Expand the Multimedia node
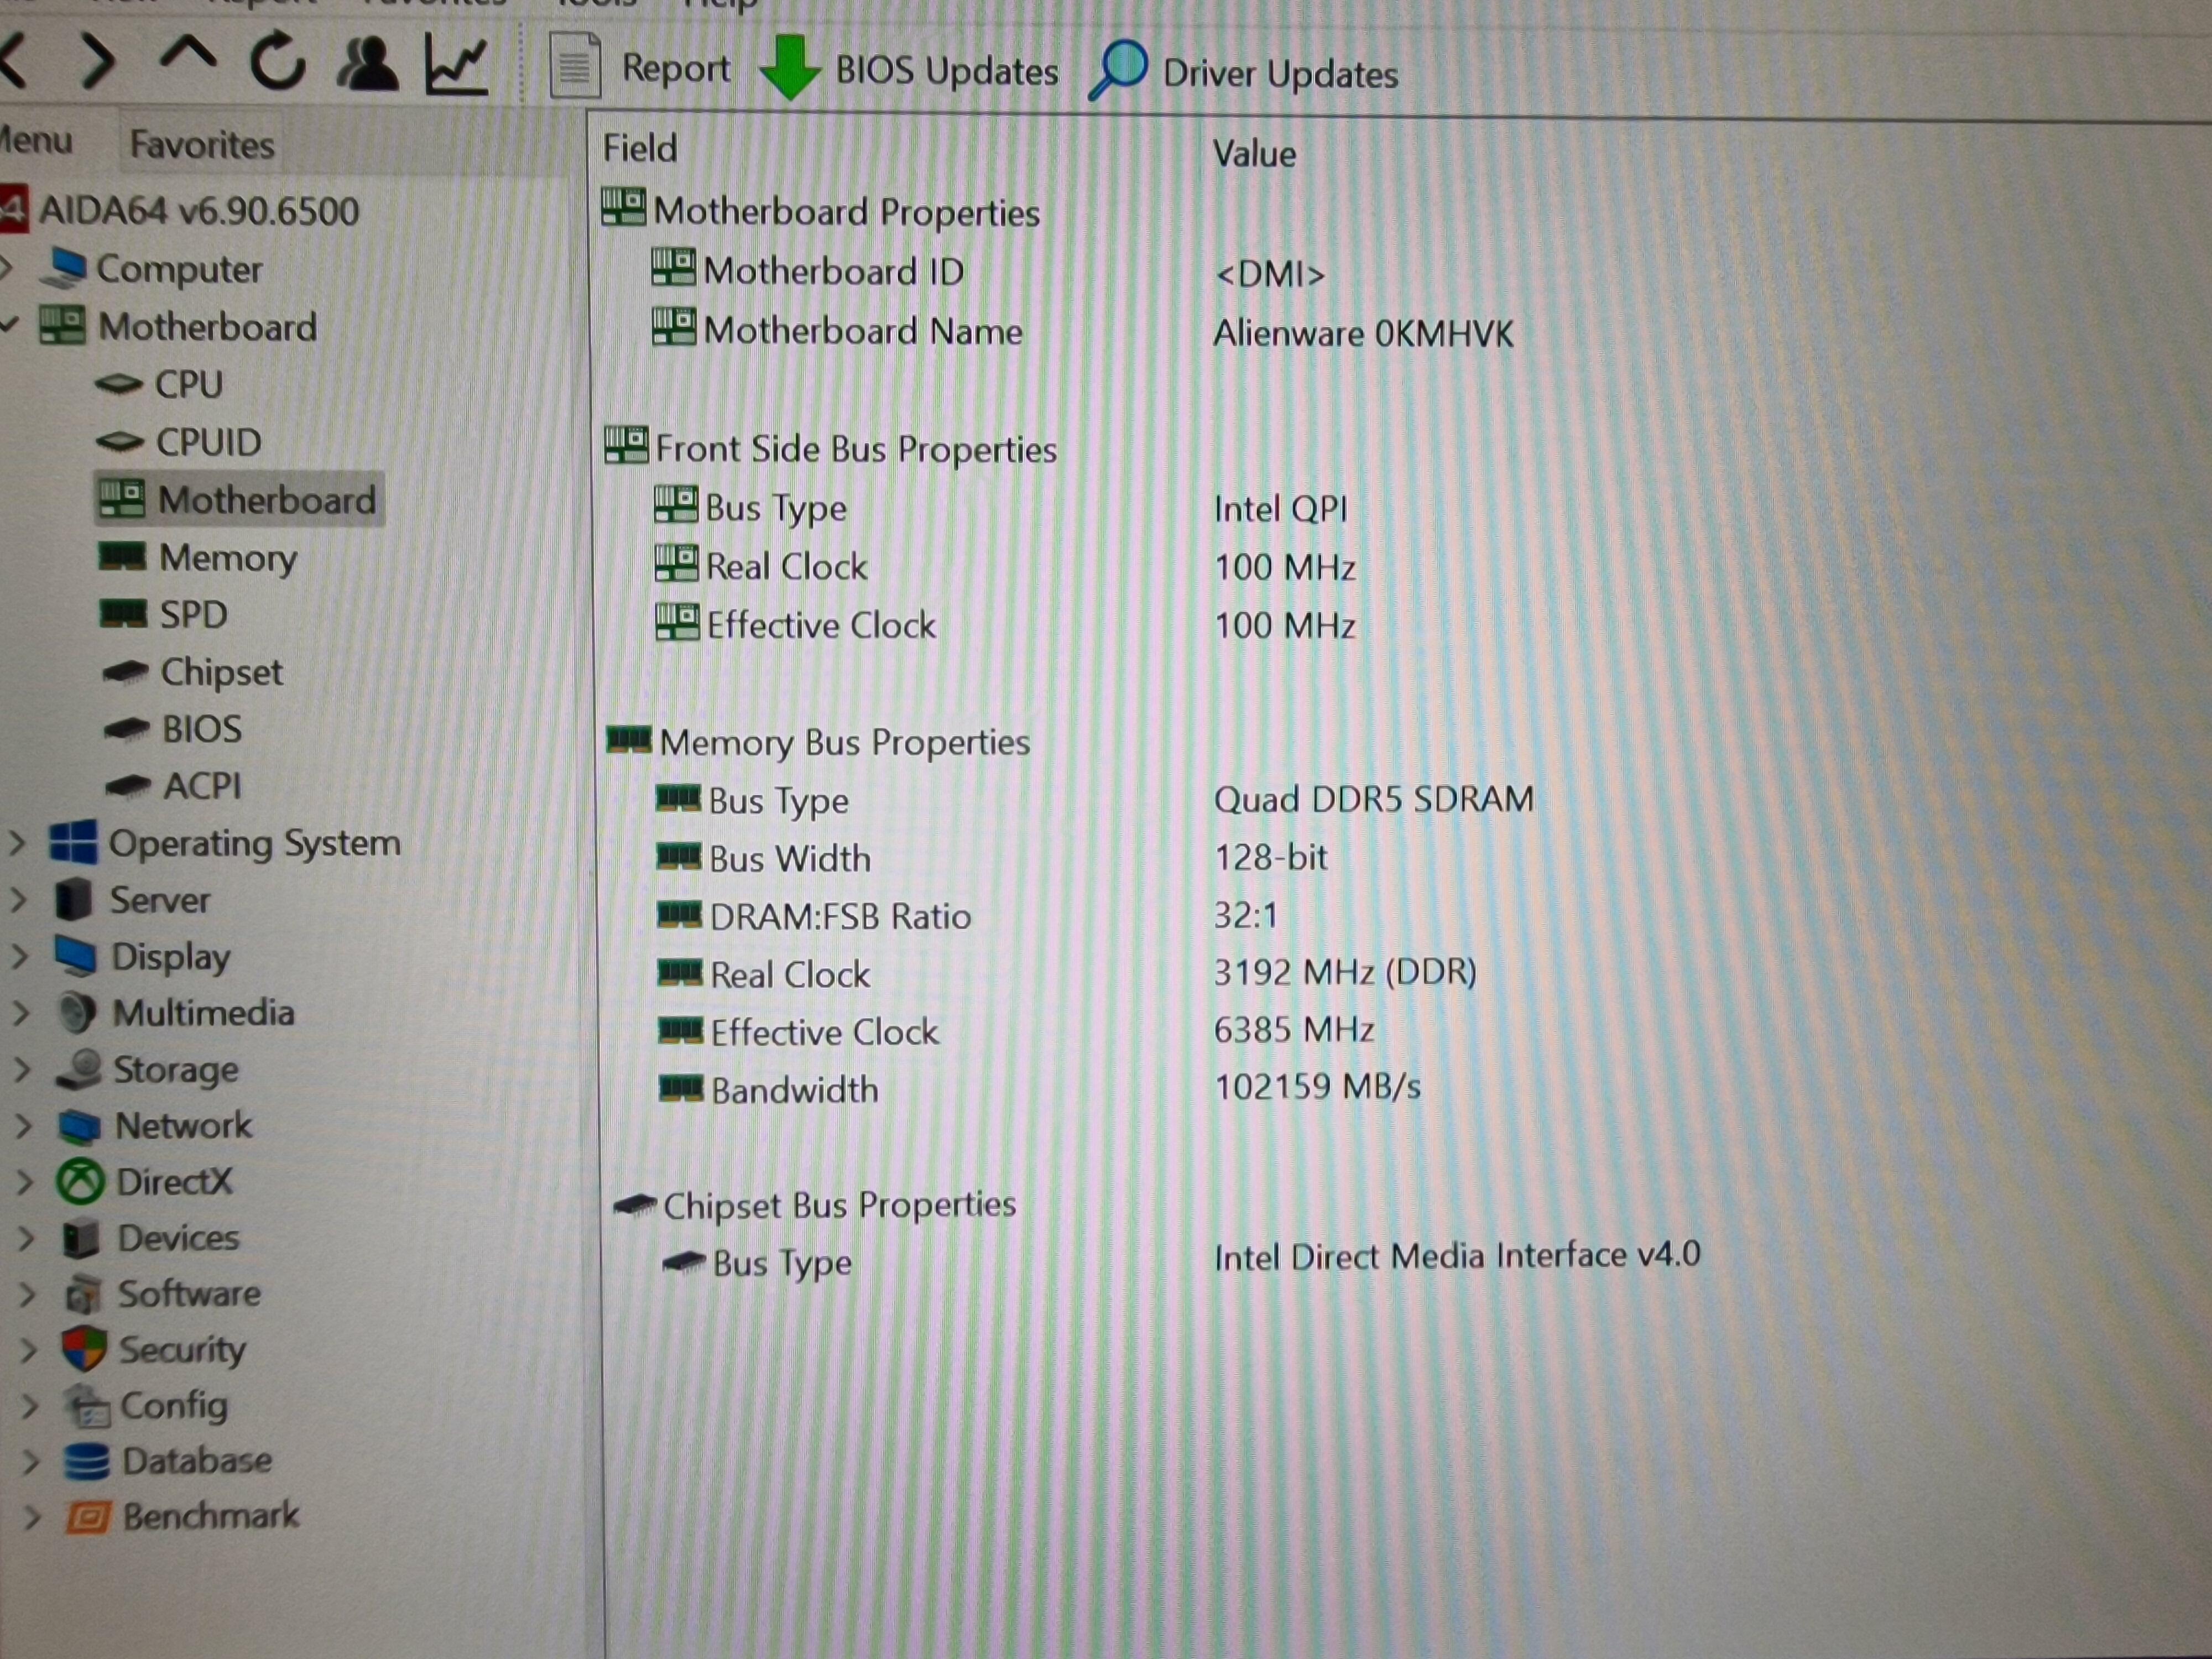The width and height of the screenshot is (2212, 1659). point(20,1013)
